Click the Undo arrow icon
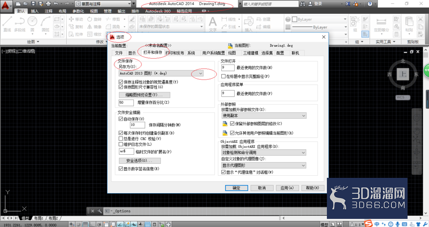429x227 pixels. coord(56,4)
